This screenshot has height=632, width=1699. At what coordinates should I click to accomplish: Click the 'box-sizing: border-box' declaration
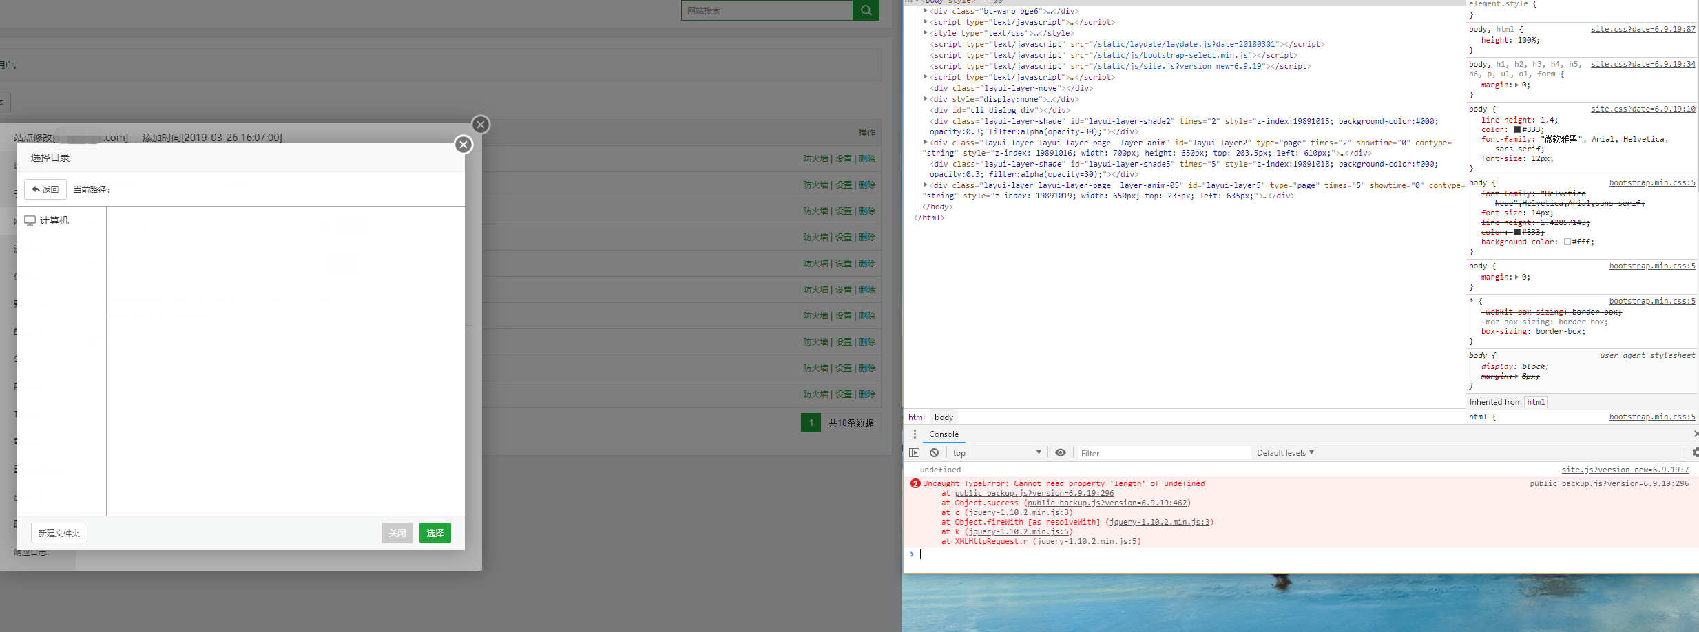click(x=1533, y=331)
